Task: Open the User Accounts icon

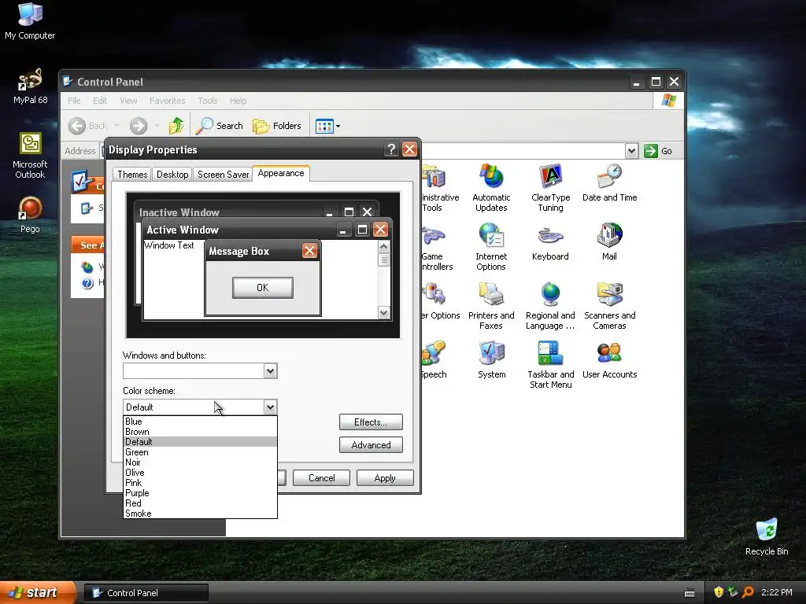Action: pyautogui.click(x=610, y=359)
